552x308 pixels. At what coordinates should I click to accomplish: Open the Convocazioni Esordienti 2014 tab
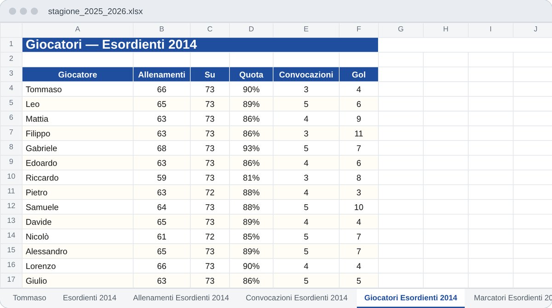point(297,298)
